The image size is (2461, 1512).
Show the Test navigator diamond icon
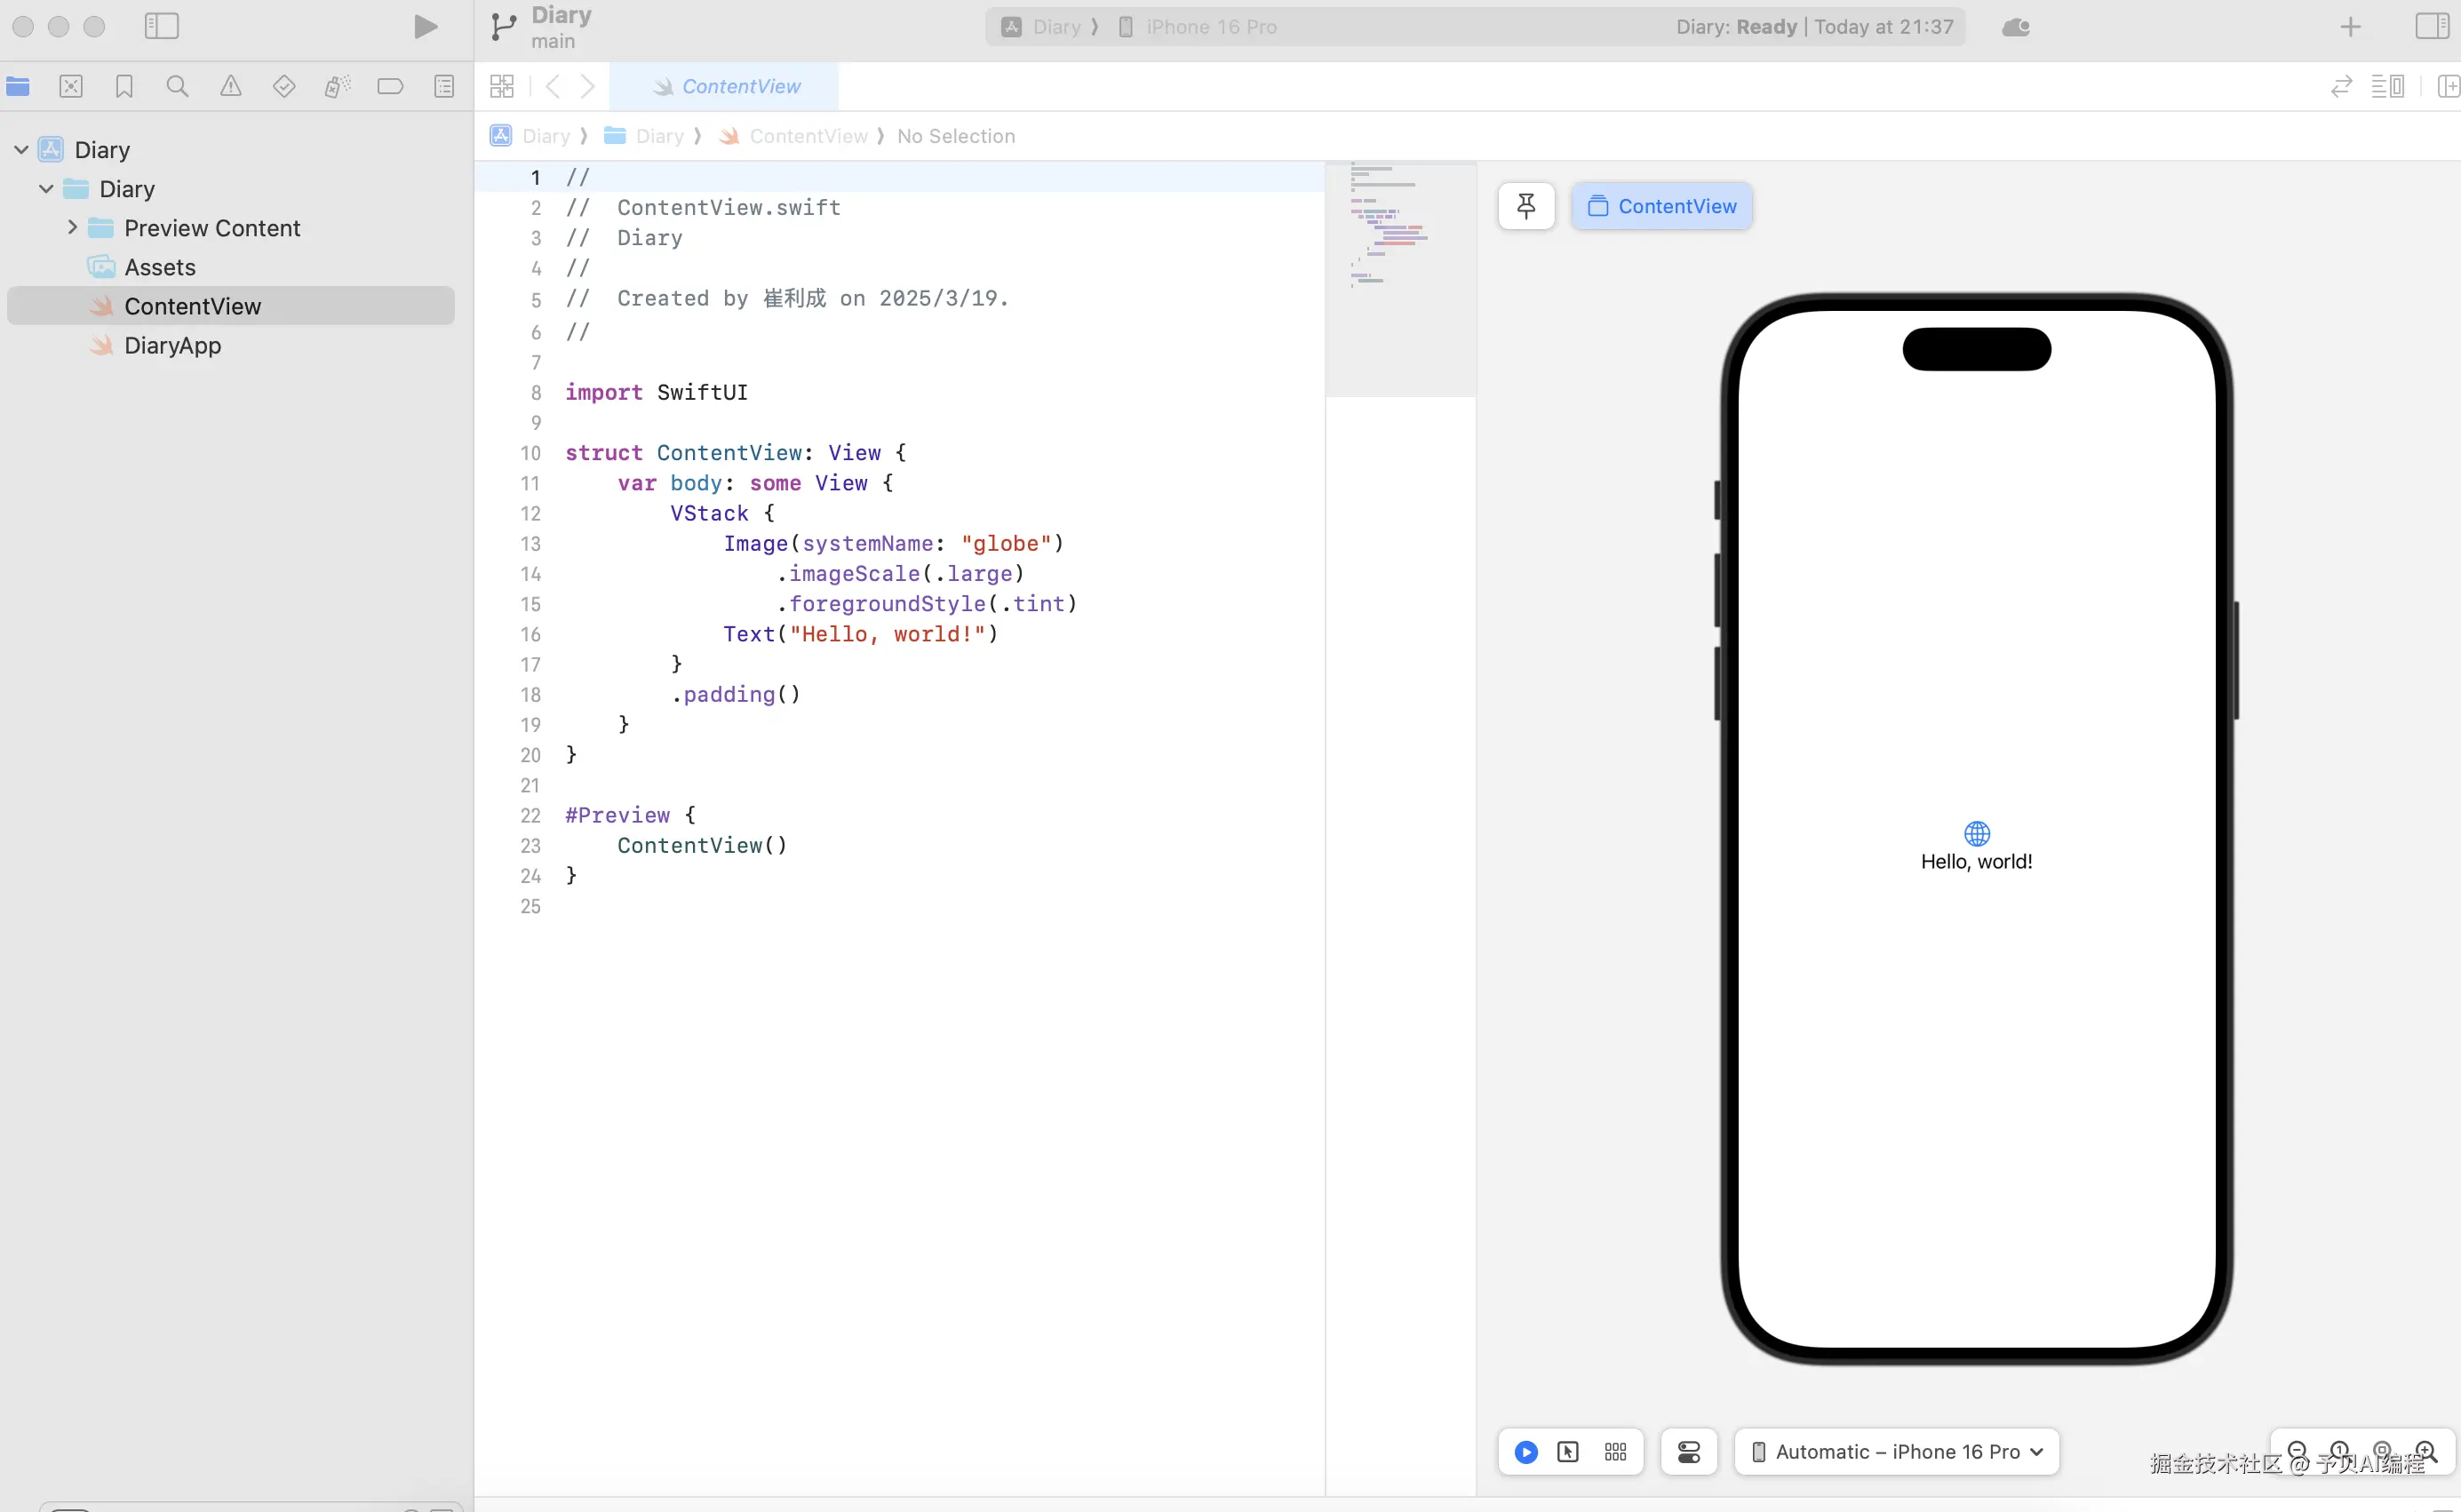pos(284,87)
